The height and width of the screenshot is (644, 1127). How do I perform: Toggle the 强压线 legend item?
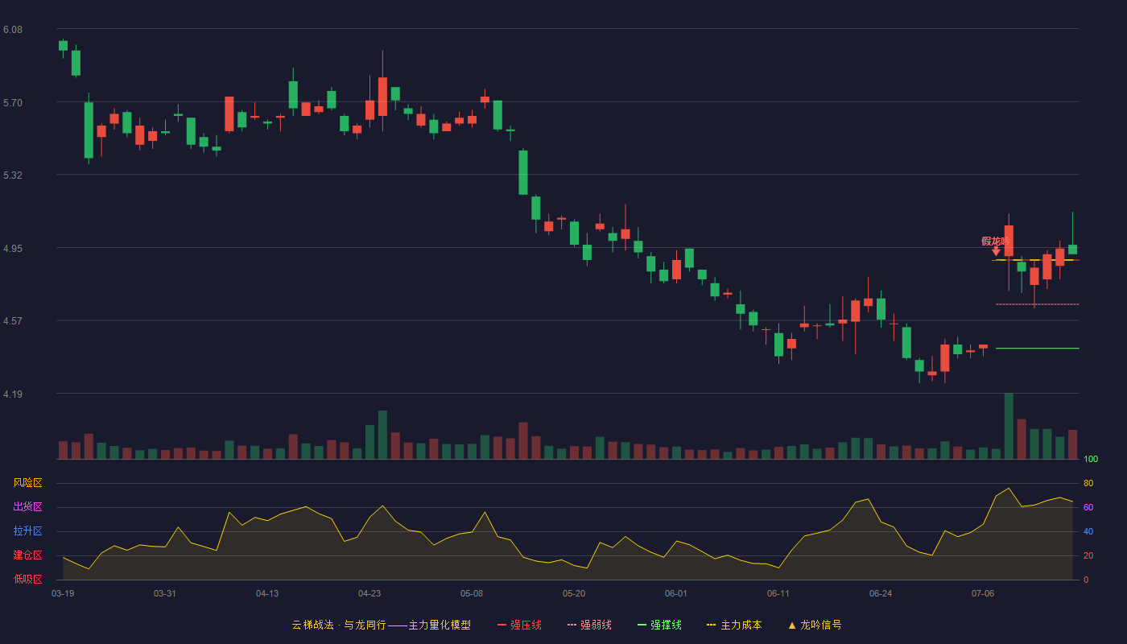point(519,625)
